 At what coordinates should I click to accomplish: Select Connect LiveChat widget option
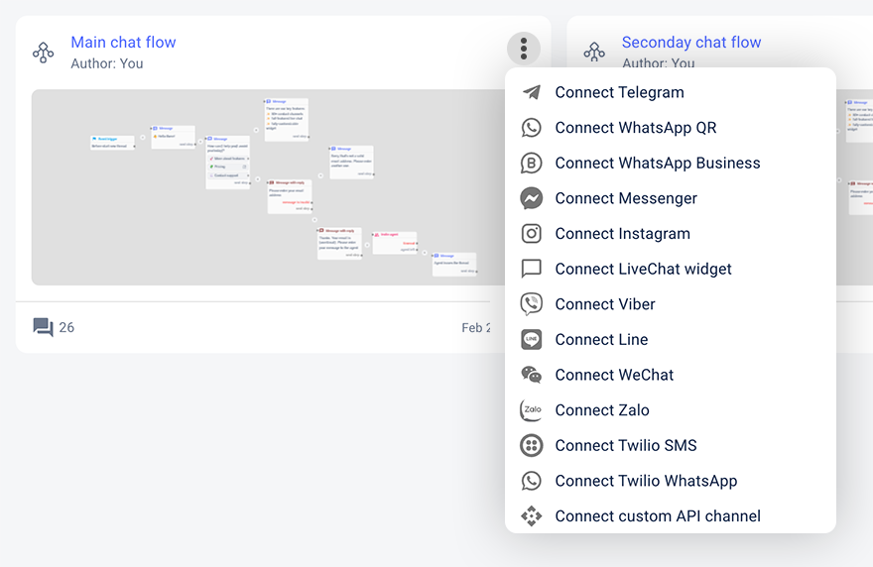point(643,269)
